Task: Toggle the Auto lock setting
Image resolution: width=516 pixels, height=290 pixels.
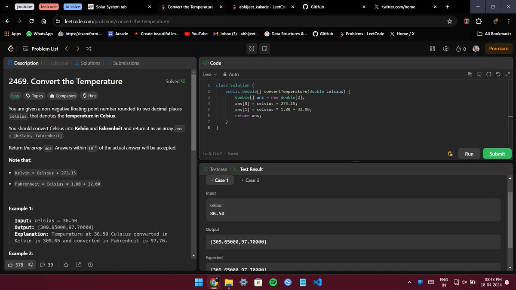Action: tap(231, 74)
